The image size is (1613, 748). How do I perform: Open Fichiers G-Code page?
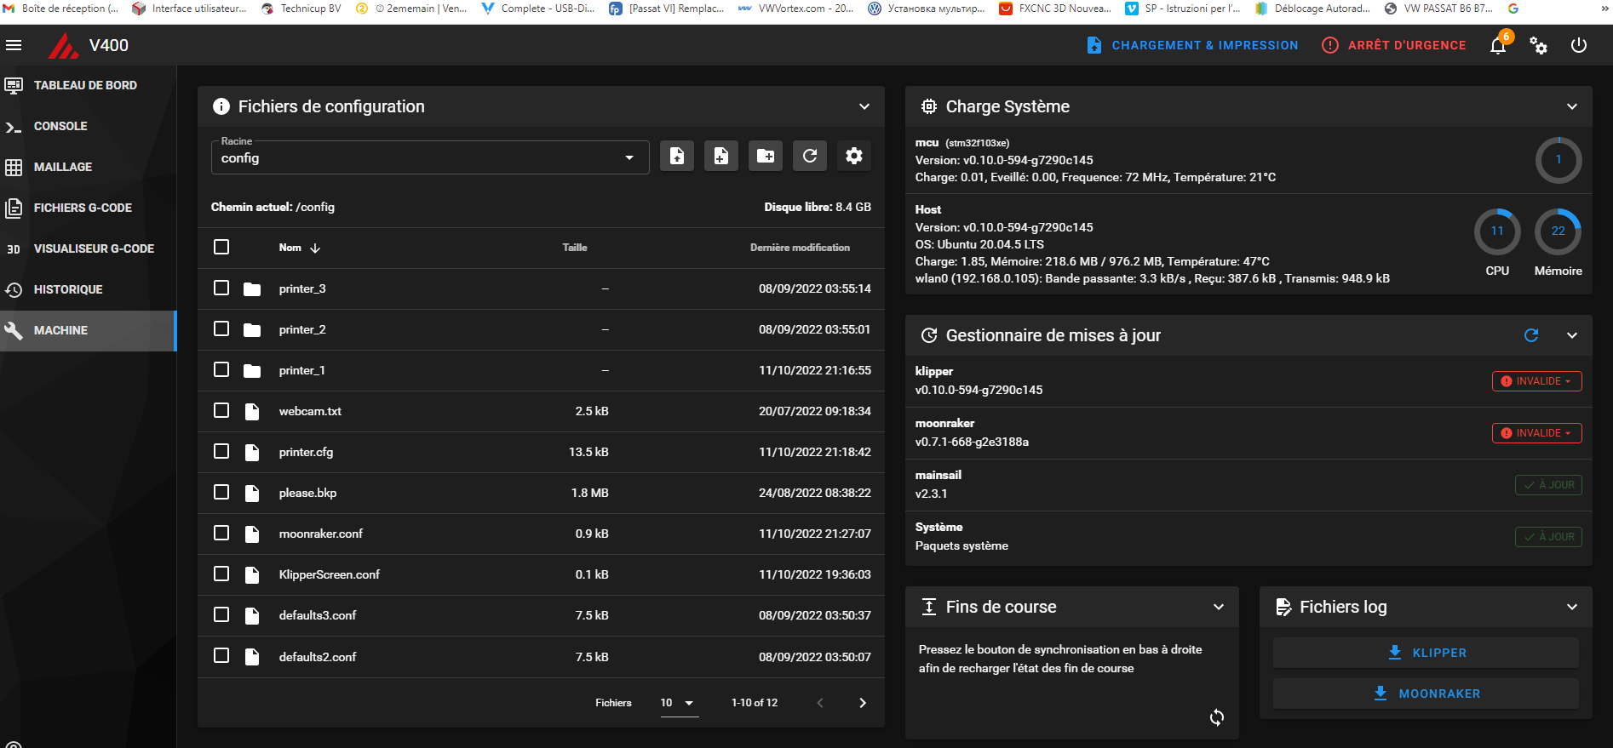pyautogui.click(x=88, y=208)
